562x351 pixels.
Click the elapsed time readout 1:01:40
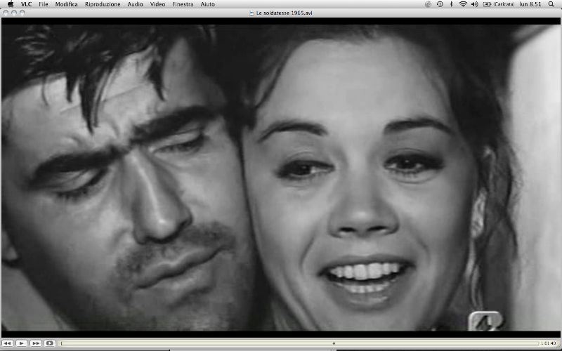coord(548,343)
